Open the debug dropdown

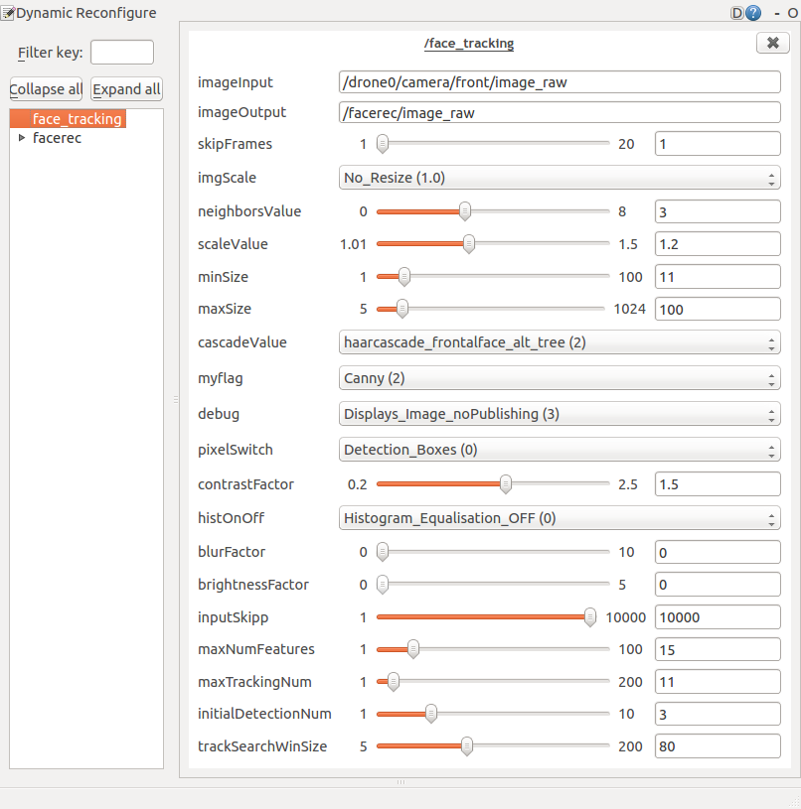pos(560,414)
